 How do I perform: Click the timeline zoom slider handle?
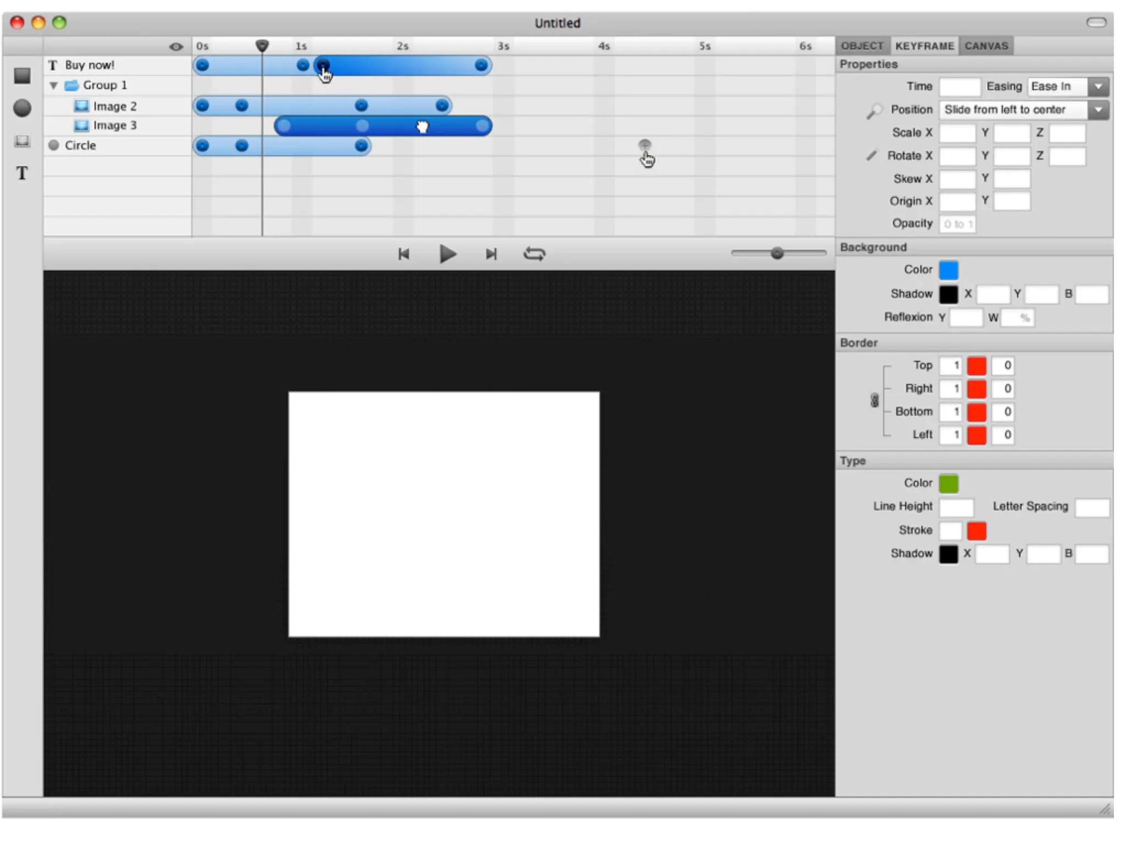pos(776,253)
